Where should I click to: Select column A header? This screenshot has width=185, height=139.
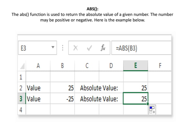[38, 66]
